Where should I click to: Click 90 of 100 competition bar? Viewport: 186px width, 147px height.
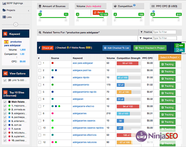point(127,63)
